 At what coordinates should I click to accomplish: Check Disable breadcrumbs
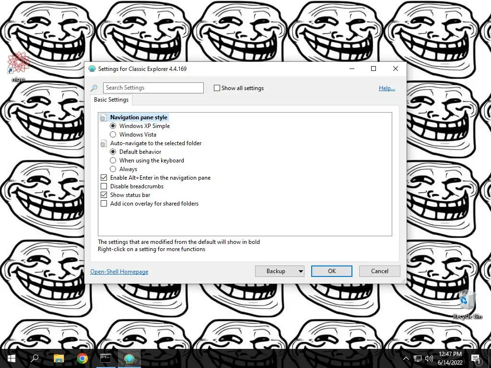[x=104, y=186]
